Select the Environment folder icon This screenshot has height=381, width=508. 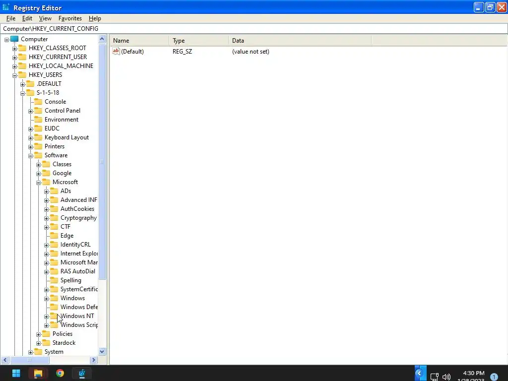[38, 119]
